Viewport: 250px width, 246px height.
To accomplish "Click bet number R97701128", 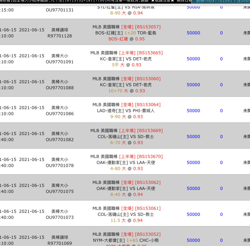I will [x=59, y=36].
